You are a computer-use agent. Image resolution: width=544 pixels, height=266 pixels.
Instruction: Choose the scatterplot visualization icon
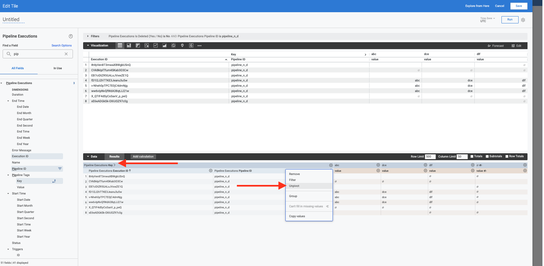click(147, 45)
